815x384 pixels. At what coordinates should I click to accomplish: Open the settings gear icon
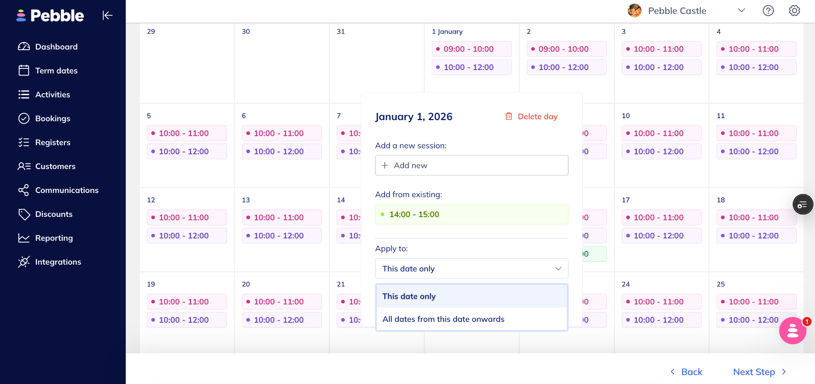(794, 11)
